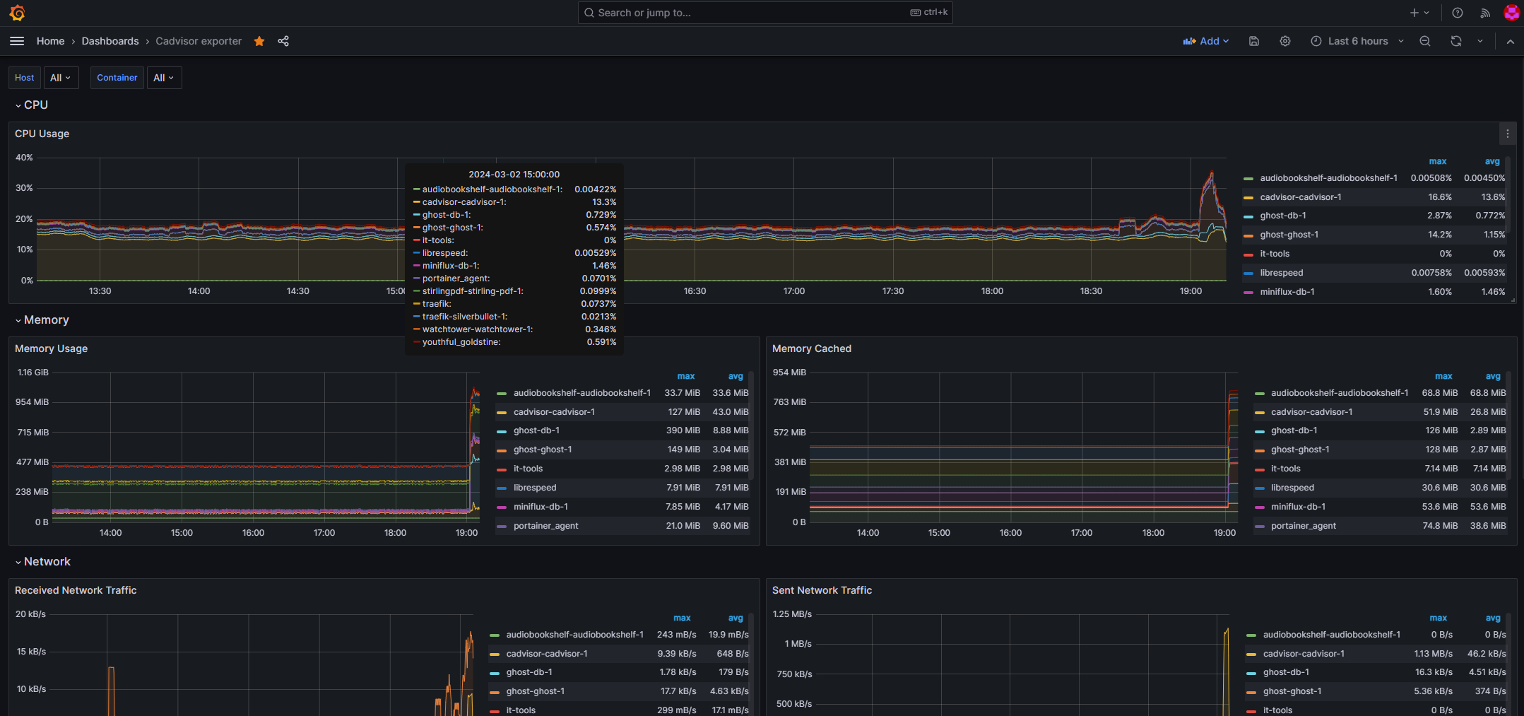The image size is (1524, 716).
Task: Unfavorite the dashboard via the star
Action: click(259, 41)
